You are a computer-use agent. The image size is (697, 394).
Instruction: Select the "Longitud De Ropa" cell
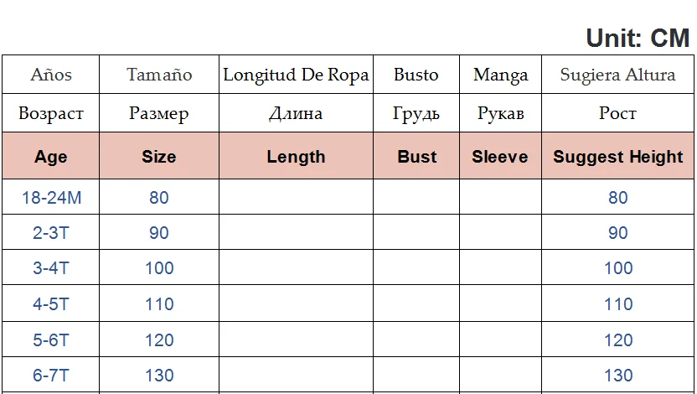[296, 75]
